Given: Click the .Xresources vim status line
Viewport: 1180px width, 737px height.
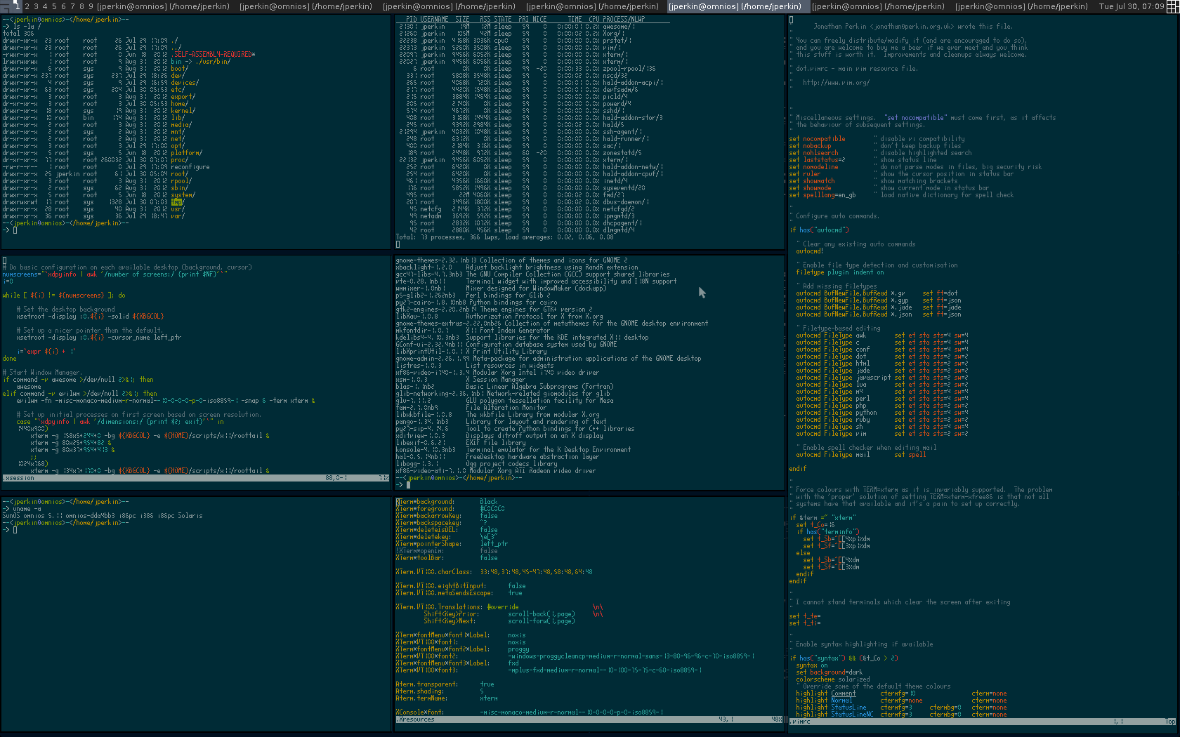Looking at the screenshot, I should tap(589, 719).
